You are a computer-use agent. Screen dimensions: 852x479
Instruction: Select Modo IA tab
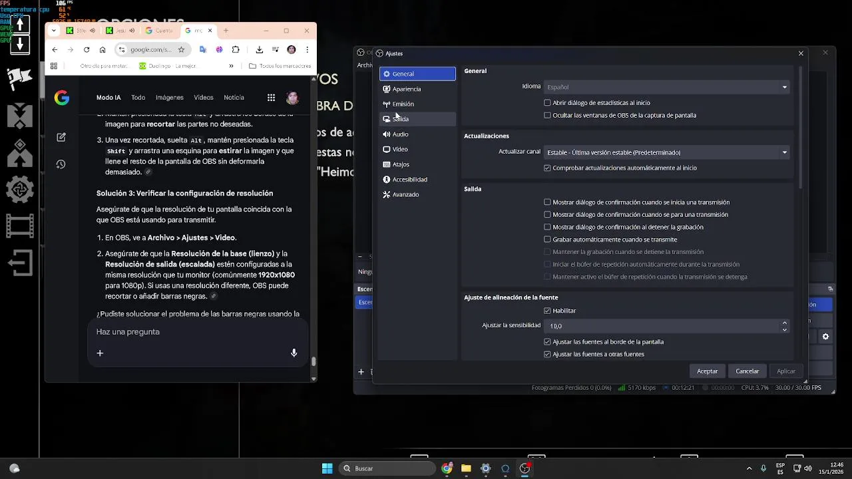click(108, 98)
